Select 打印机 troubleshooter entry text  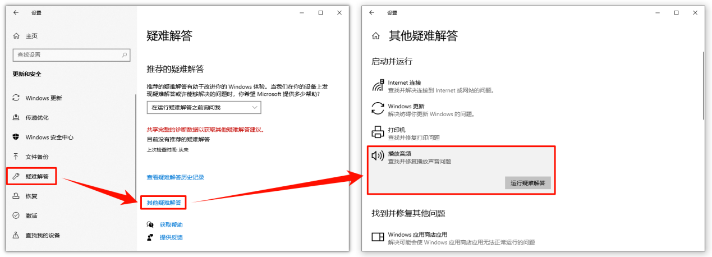click(x=414, y=133)
